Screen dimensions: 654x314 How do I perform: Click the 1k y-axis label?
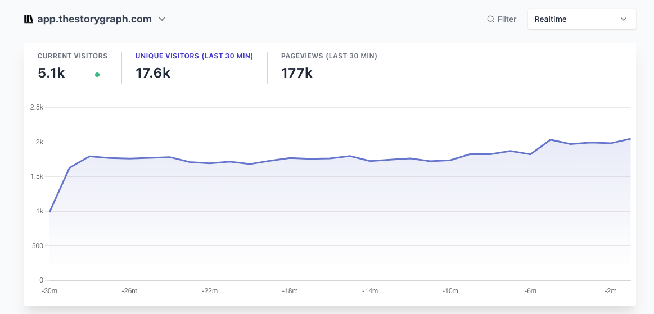(x=39, y=211)
